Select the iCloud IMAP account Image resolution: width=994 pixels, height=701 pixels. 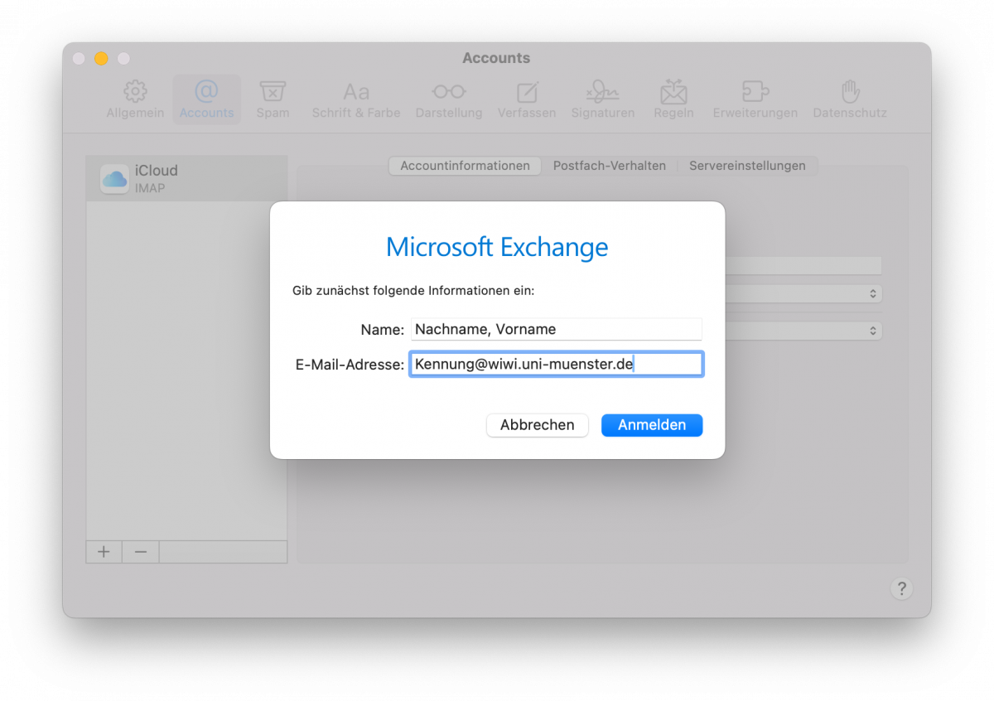[186, 178]
